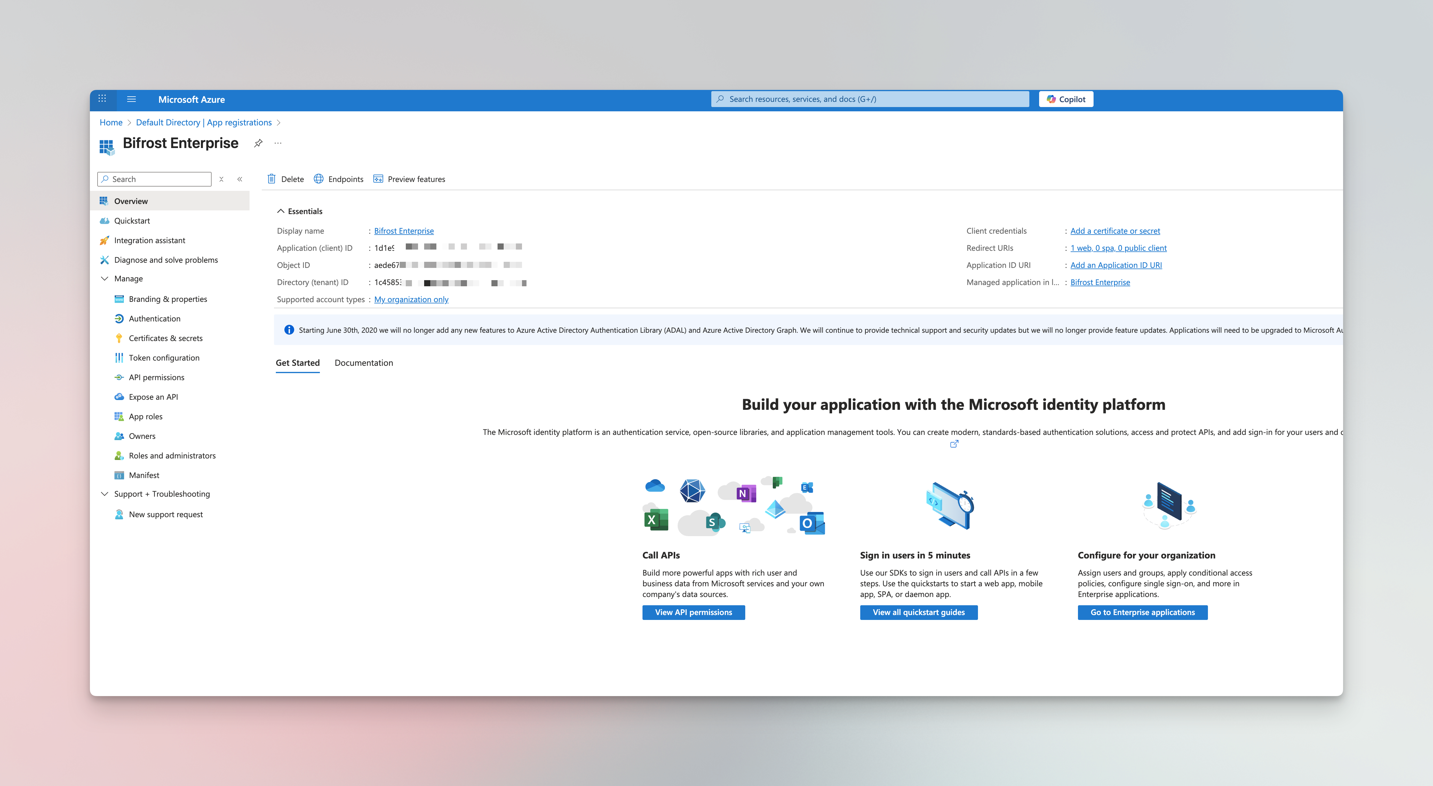
Task: Click the info icon in ADAL notice
Action: coord(289,330)
